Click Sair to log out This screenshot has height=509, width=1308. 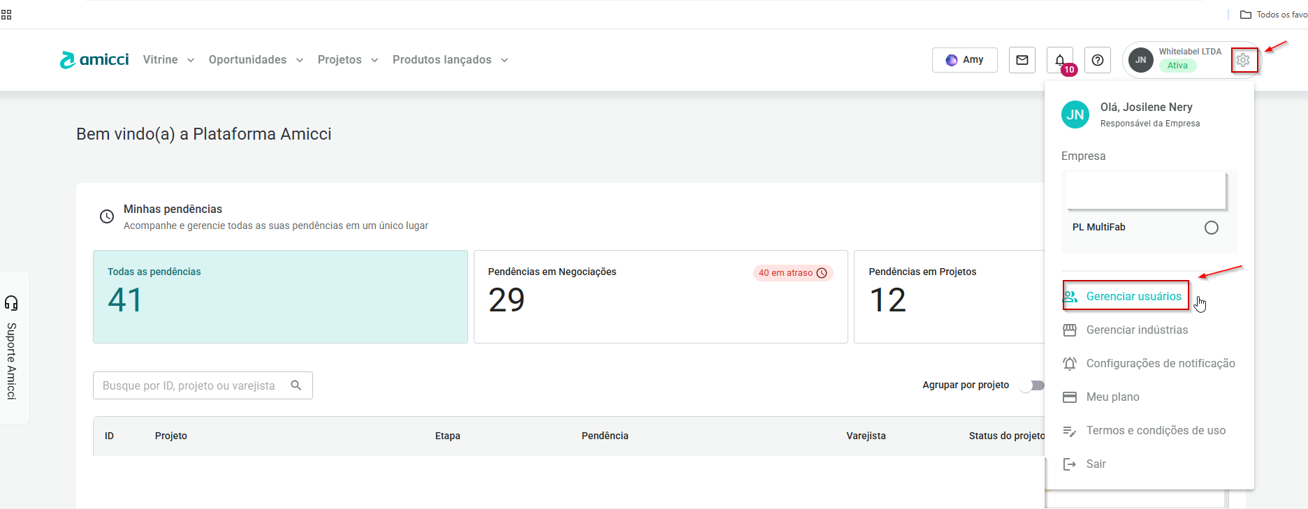pyautogui.click(x=1096, y=464)
